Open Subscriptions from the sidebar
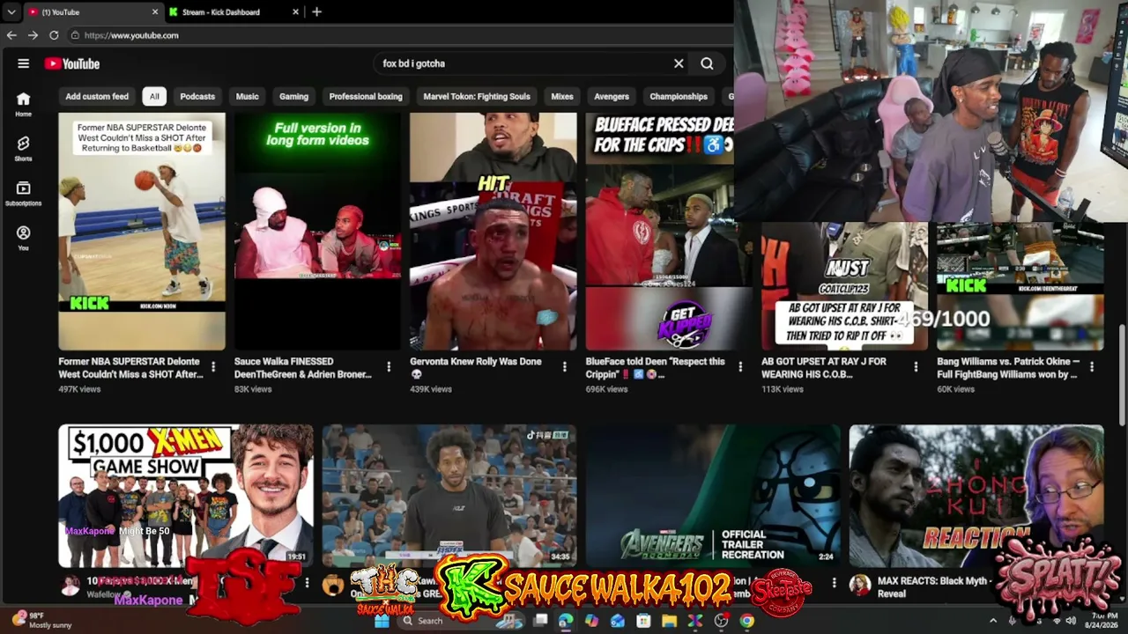This screenshot has width=1128, height=634. pos(23,193)
